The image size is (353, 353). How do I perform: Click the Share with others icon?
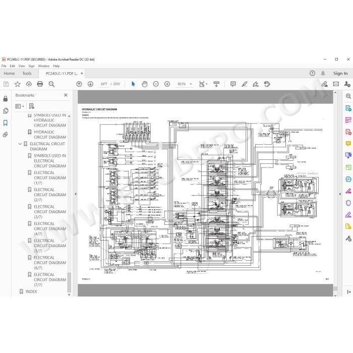pyautogui.click(x=347, y=84)
